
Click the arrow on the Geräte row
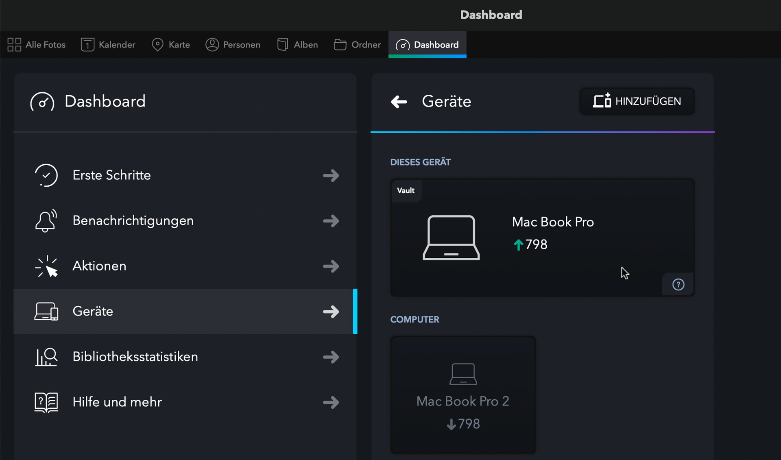pyautogui.click(x=331, y=312)
